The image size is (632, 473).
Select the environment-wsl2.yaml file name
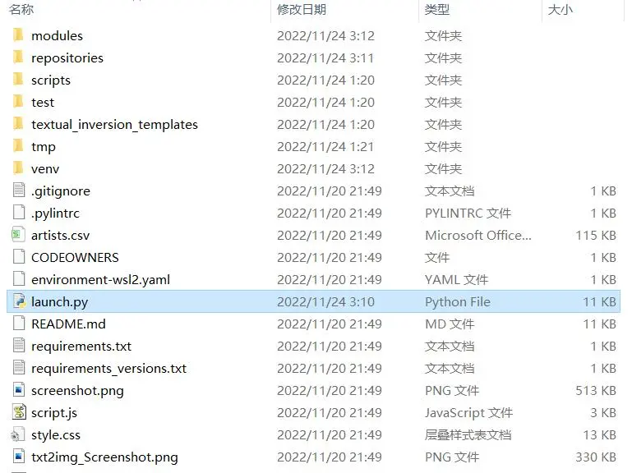[101, 280]
